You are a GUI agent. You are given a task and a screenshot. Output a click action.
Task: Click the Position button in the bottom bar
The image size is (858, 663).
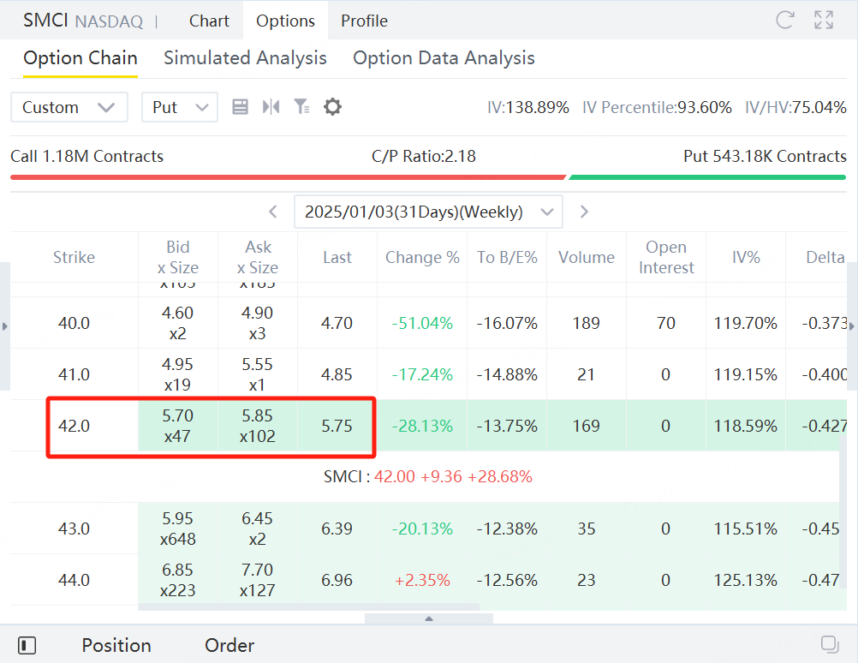click(116, 645)
